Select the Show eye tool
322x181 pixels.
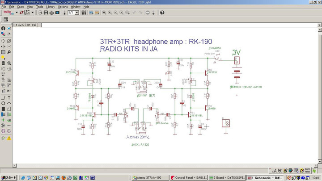click(9, 29)
